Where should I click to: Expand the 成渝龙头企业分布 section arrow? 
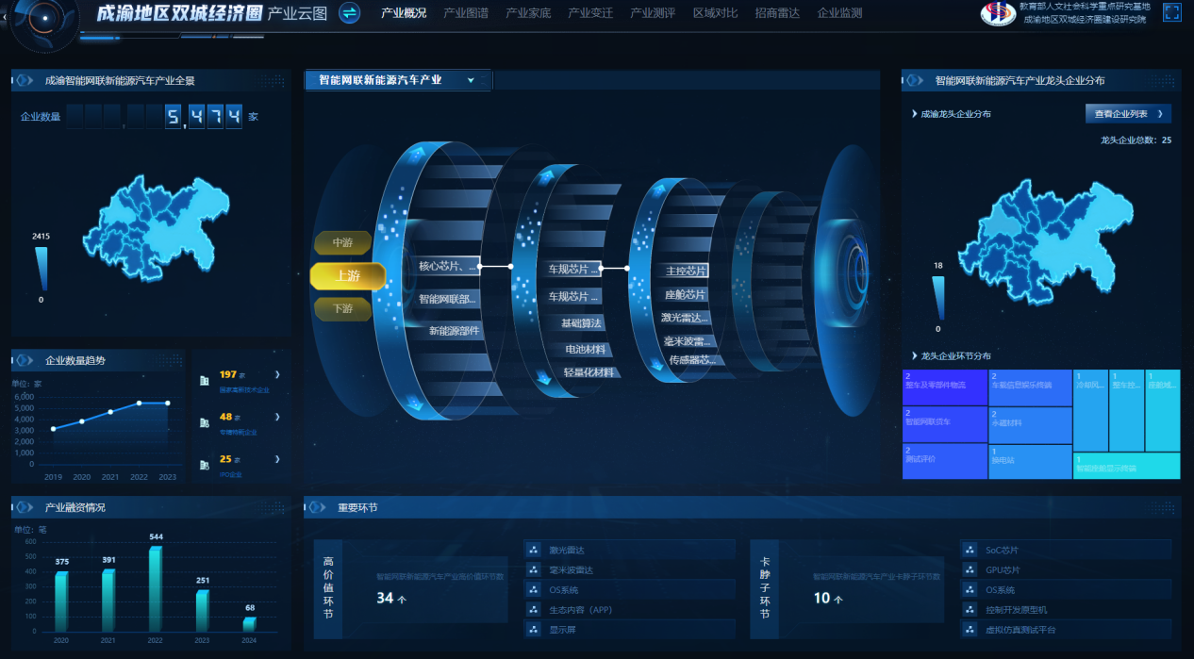pyautogui.click(x=915, y=114)
